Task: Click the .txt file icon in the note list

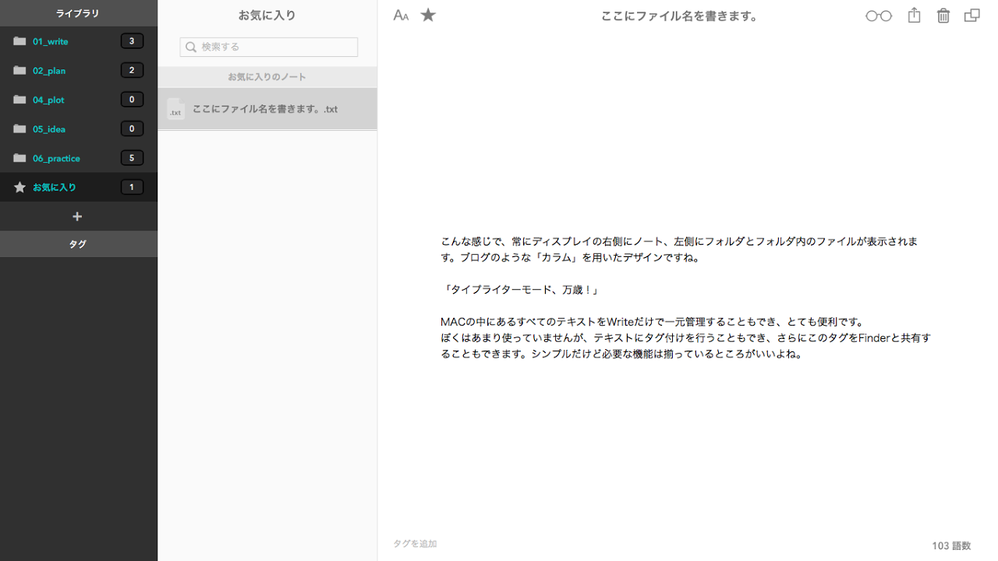Action: coord(176,109)
